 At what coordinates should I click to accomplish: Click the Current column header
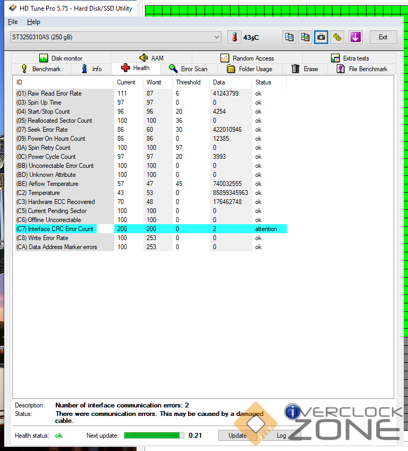pyautogui.click(x=129, y=82)
